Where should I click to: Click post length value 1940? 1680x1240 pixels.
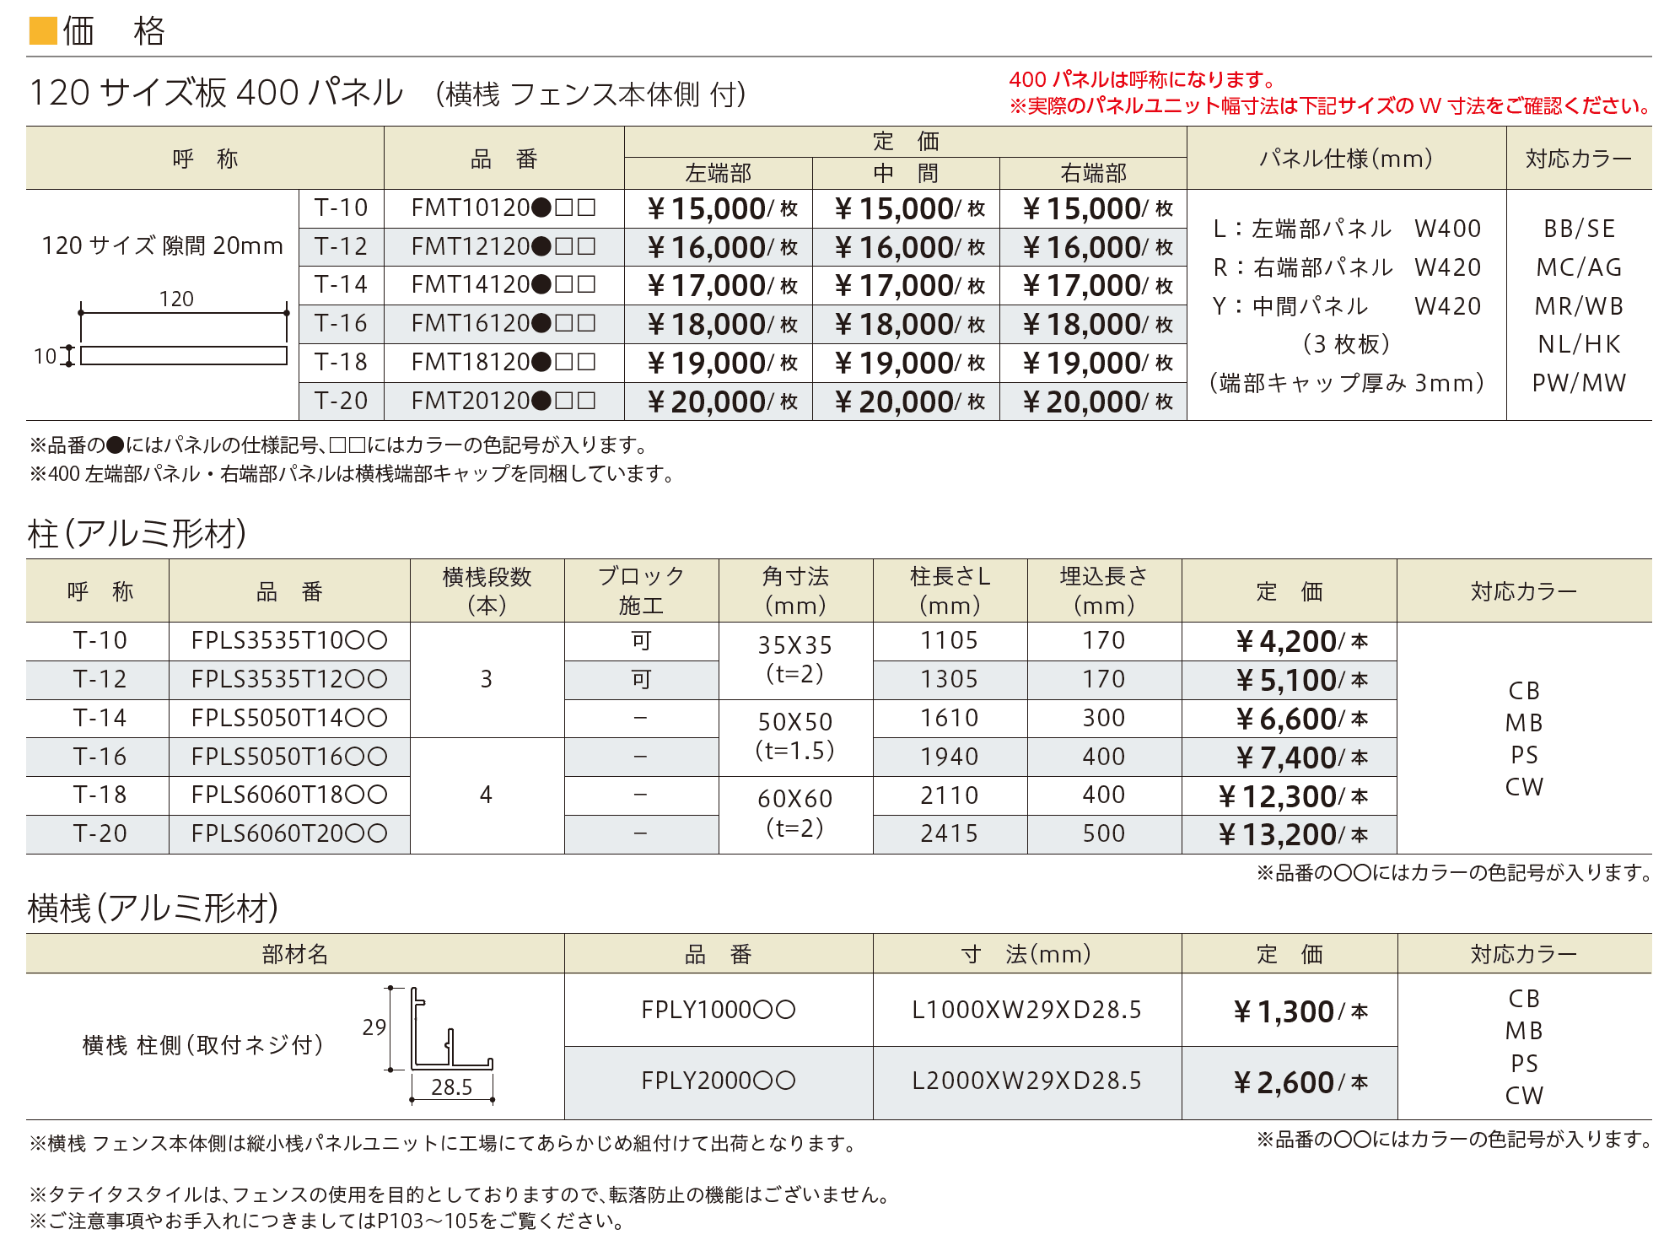point(950,757)
